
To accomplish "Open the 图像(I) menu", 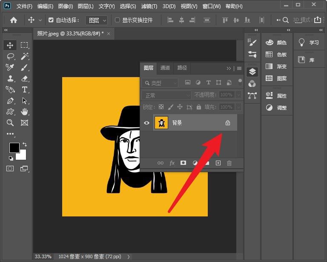I will point(66,6).
